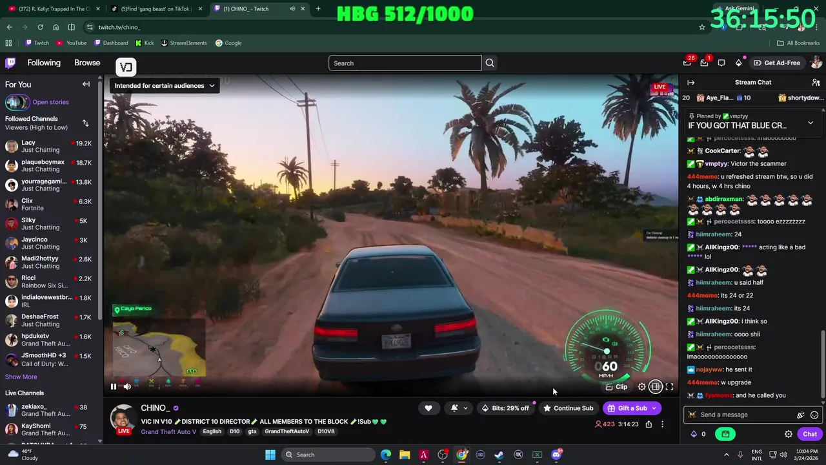The height and width of the screenshot is (465, 826).
Task: Open the Get Bits diamond icon
Action: pos(738,63)
